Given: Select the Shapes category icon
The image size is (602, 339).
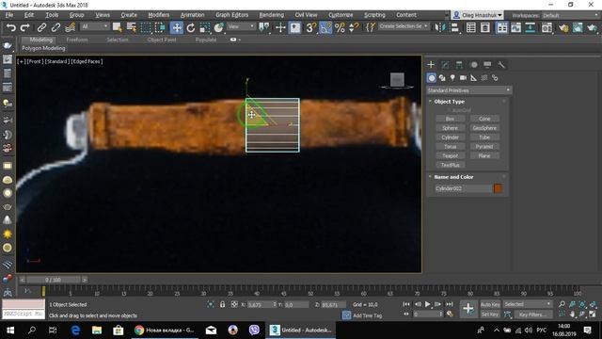Looking at the screenshot, I should click(442, 78).
